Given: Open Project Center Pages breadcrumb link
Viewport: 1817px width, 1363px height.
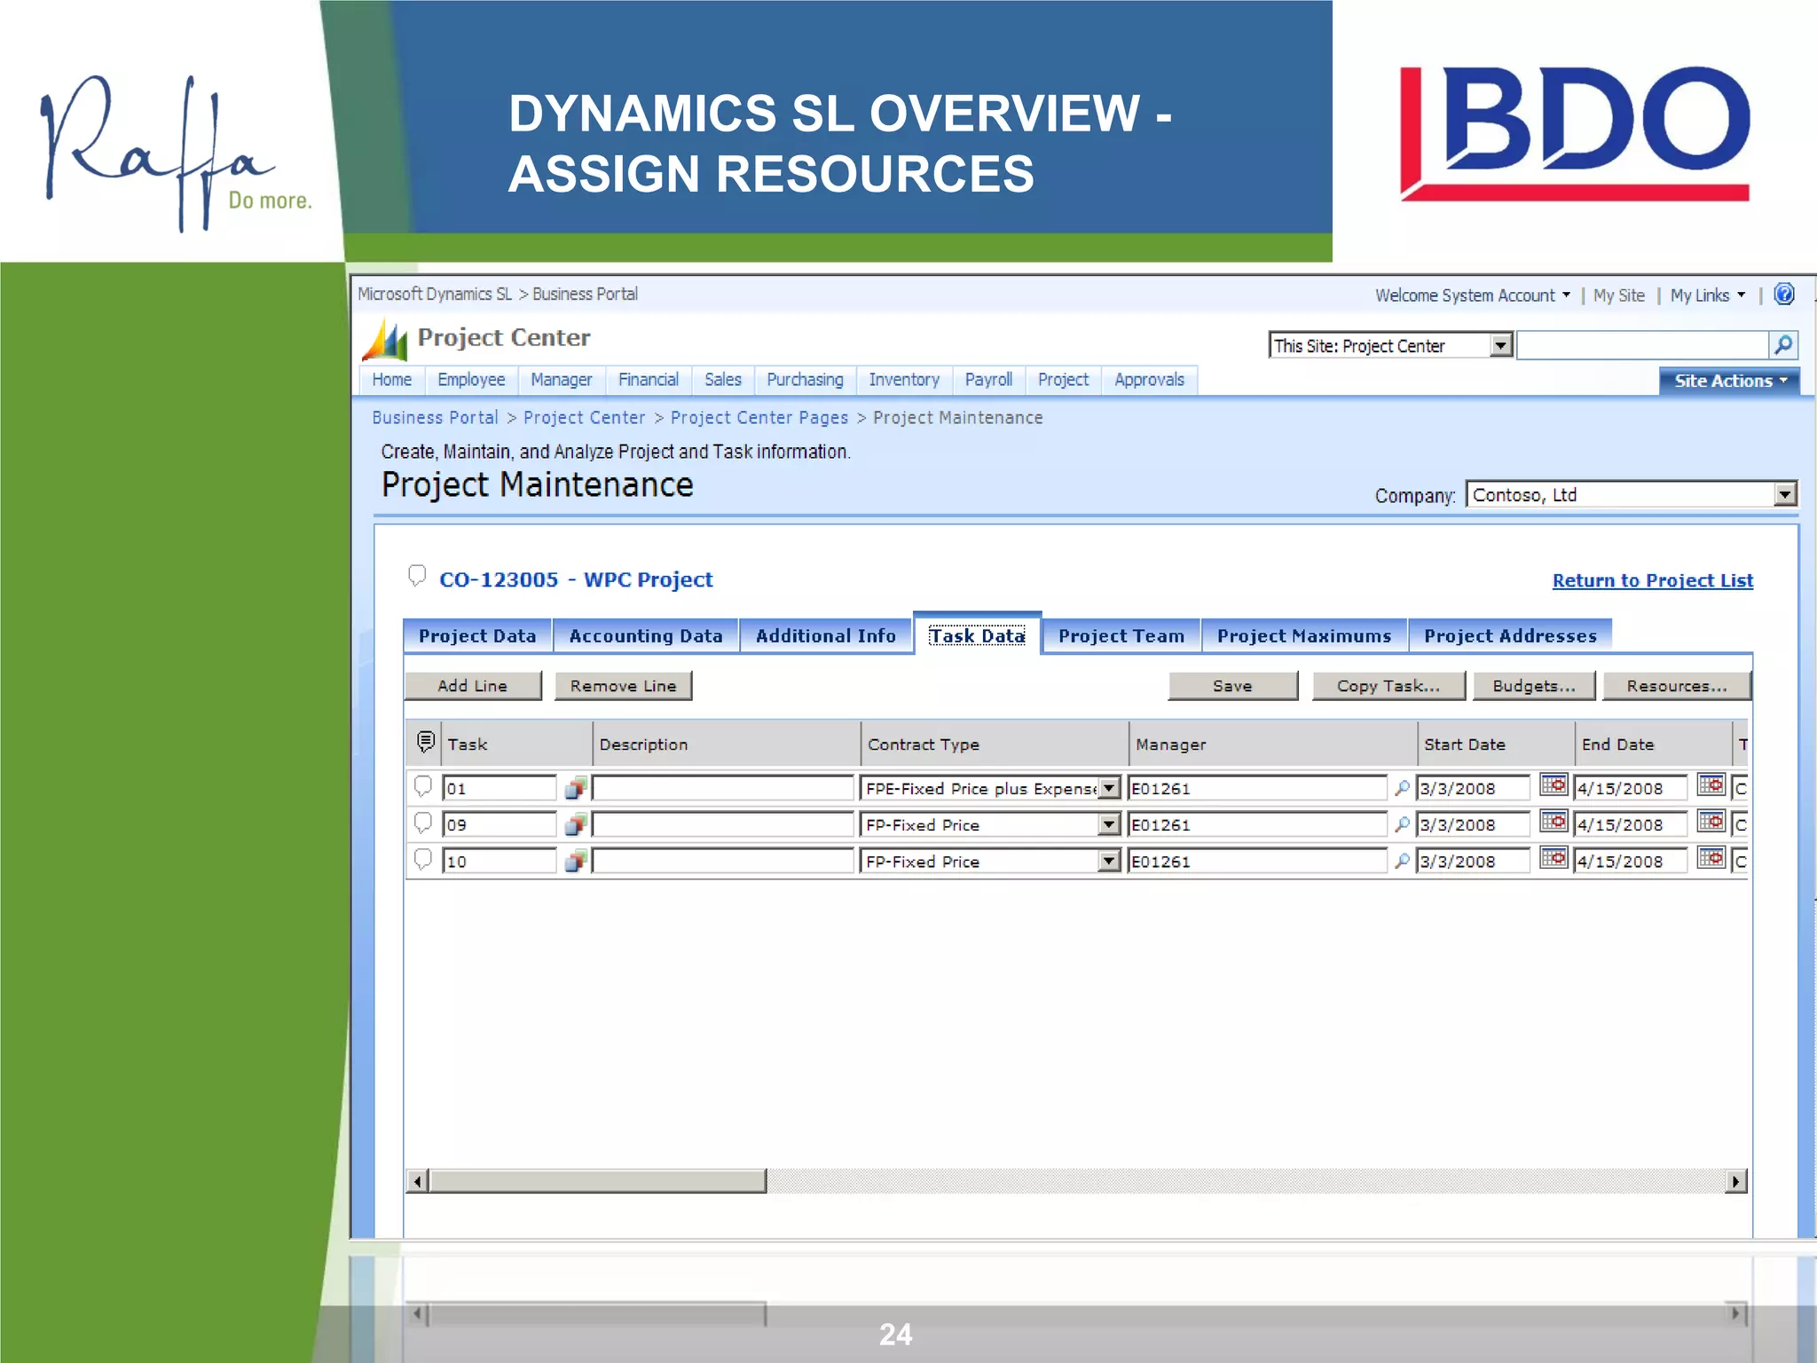Looking at the screenshot, I should pyautogui.click(x=759, y=418).
